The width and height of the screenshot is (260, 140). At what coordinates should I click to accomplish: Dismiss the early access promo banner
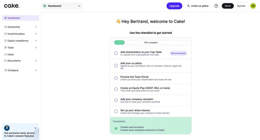coord(36,128)
